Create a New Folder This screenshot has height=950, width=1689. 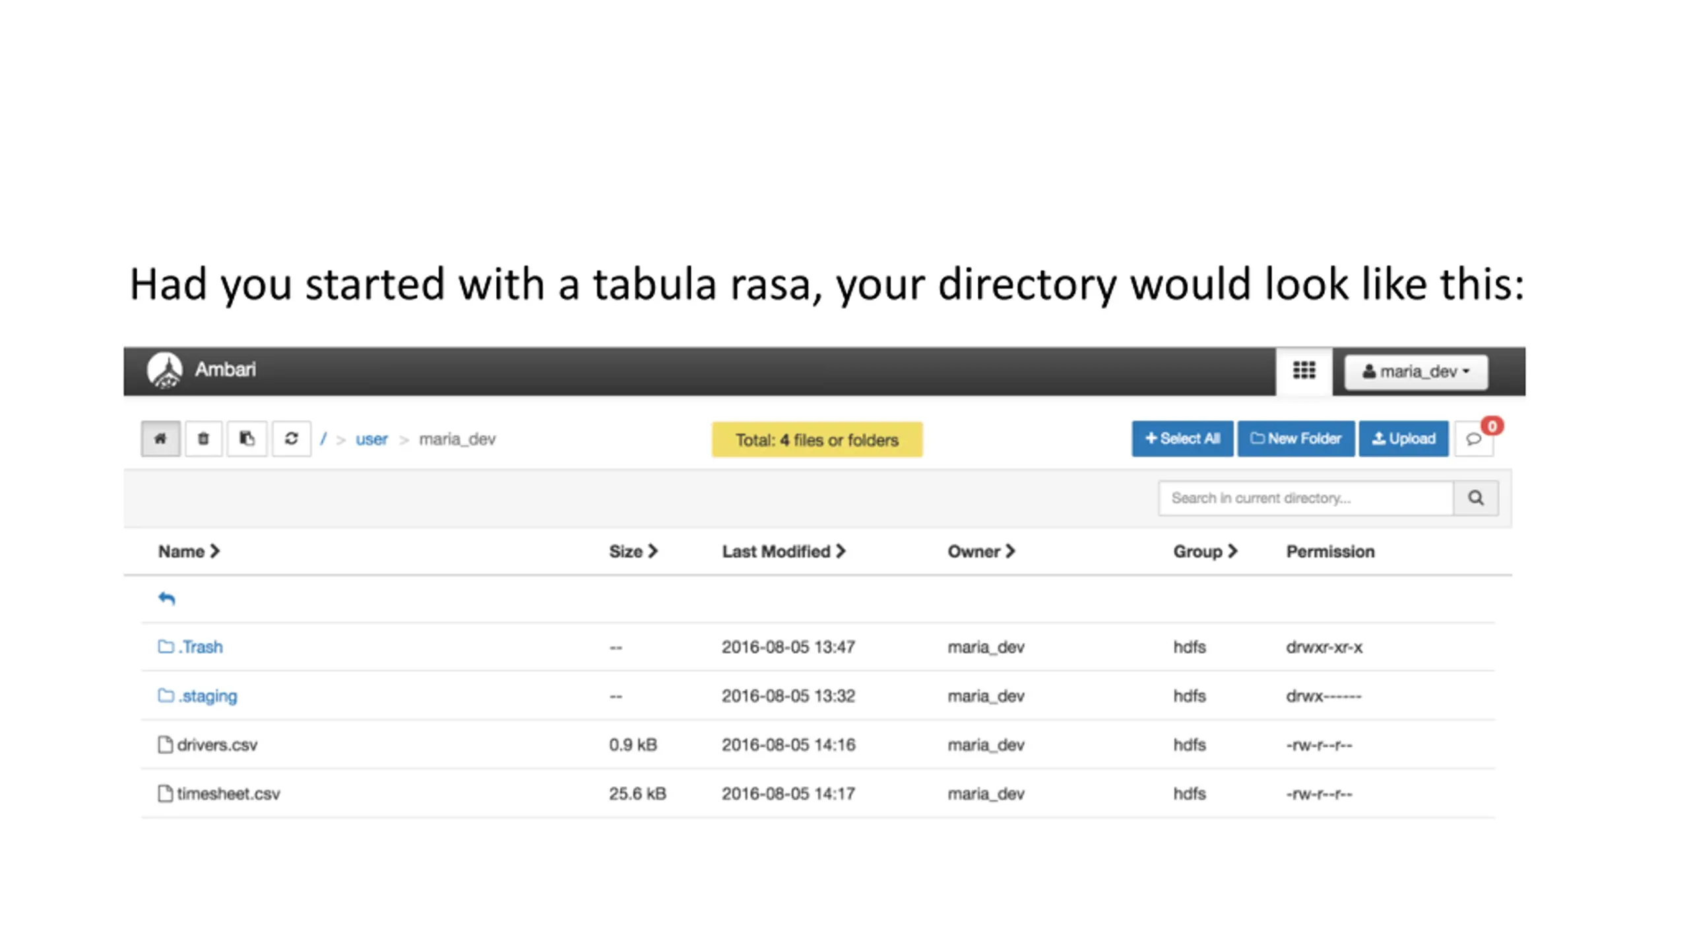pos(1296,439)
